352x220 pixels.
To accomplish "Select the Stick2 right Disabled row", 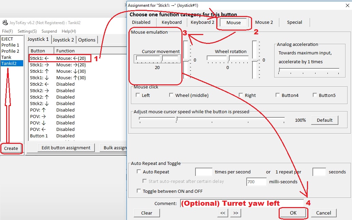I will (78, 91).
